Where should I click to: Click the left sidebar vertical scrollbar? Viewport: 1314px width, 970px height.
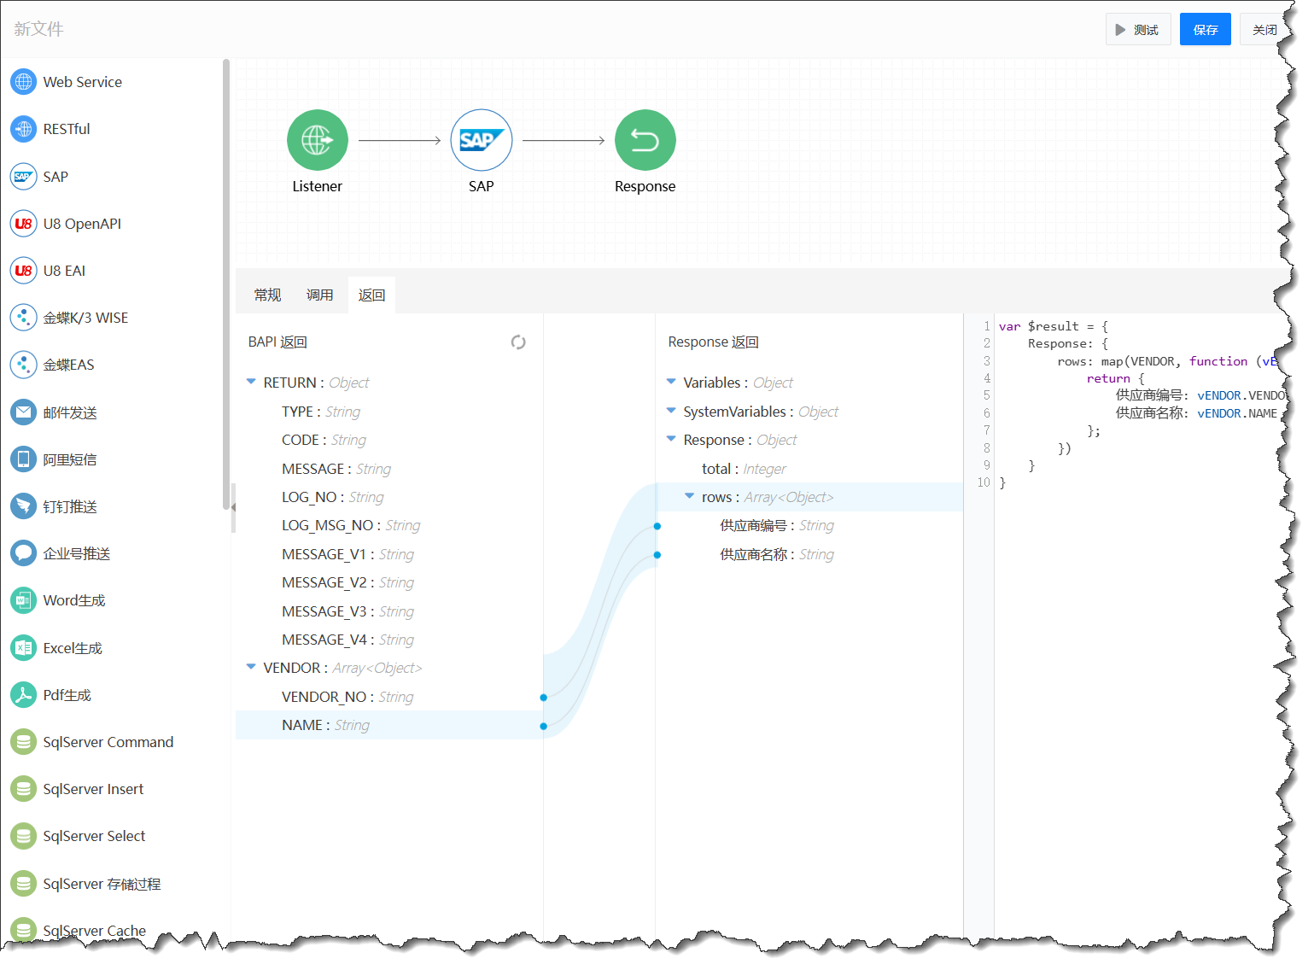(226, 282)
